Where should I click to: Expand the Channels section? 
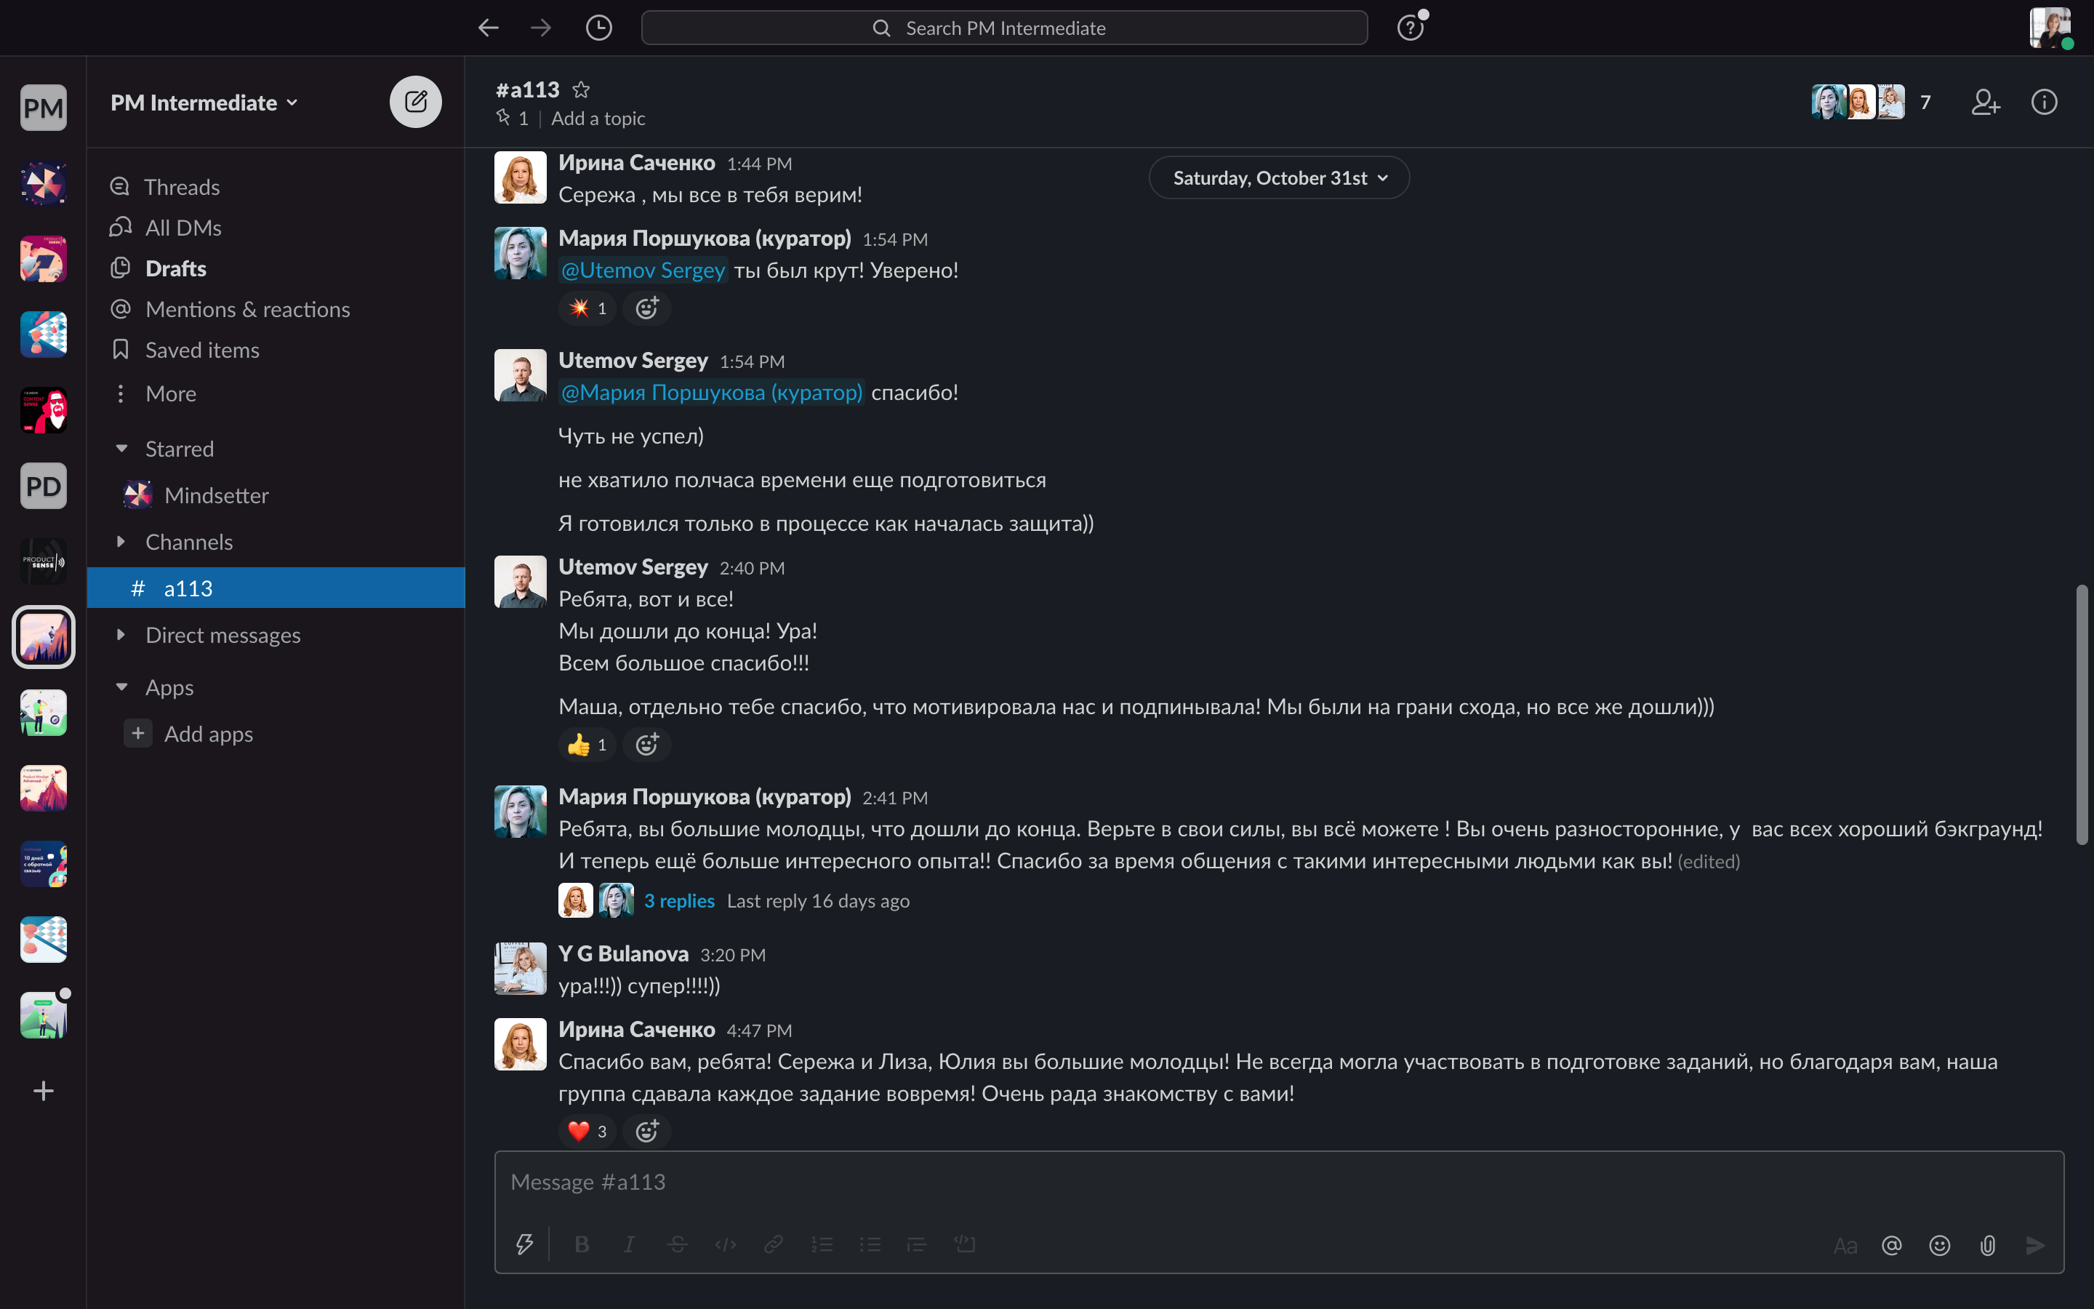(121, 542)
